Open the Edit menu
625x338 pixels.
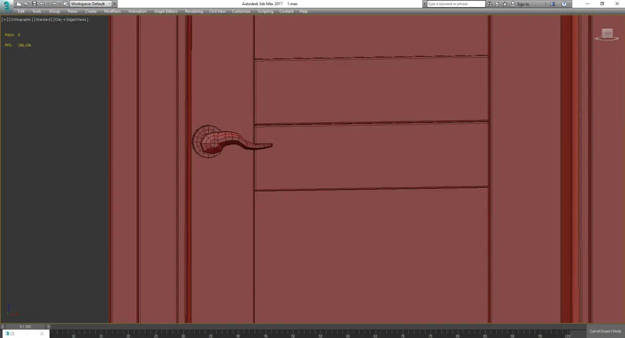click(x=21, y=11)
